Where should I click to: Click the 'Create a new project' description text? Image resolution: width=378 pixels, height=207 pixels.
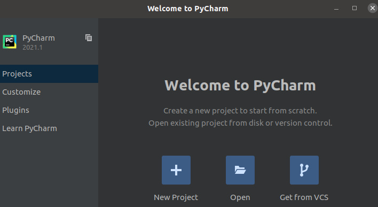pyautogui.click(x=240, y=111)
